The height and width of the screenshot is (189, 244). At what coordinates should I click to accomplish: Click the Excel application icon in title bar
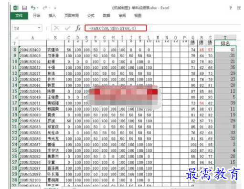(16, 8)
